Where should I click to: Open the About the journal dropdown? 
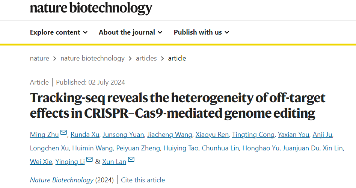point(131,32)
